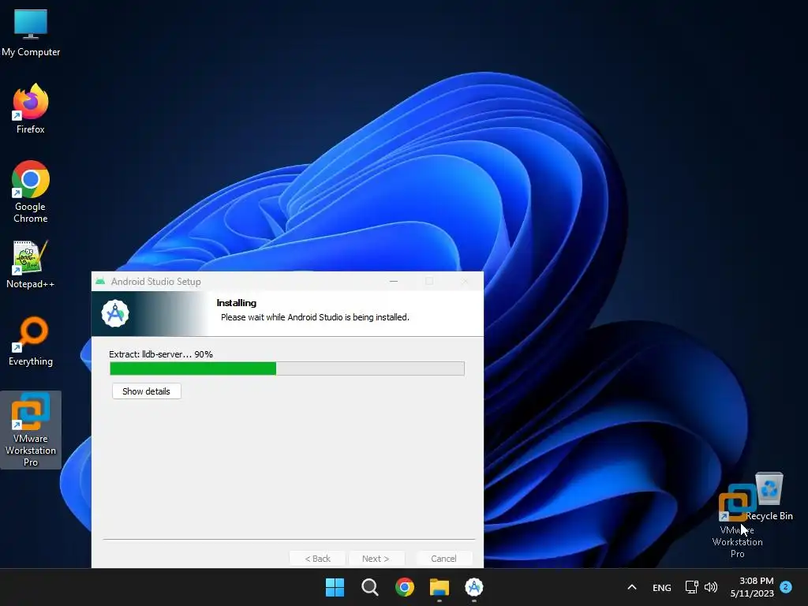
Task: Open the clock and date flyout
Action: [x=752, y=587]
